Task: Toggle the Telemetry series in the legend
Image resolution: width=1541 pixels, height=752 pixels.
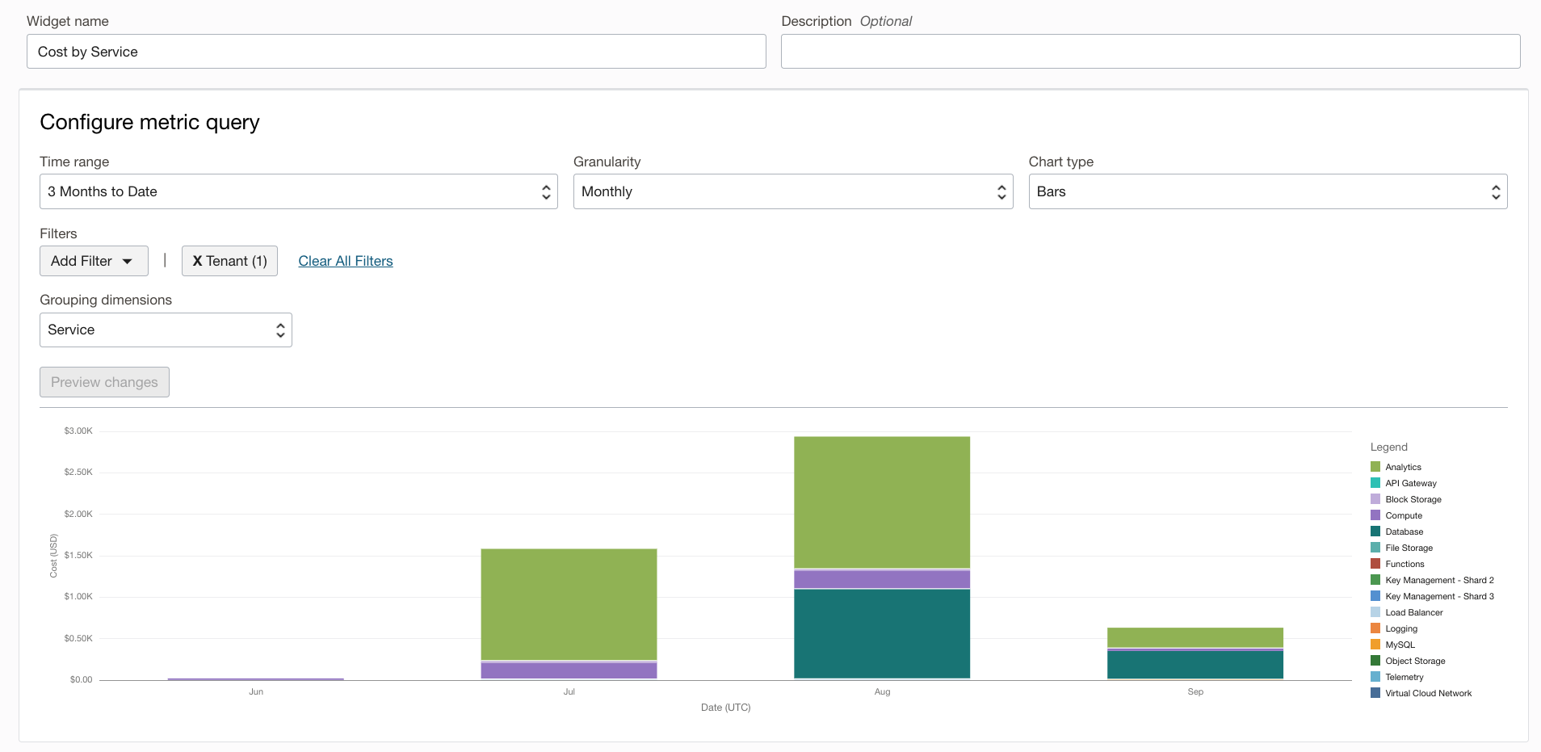Action: coord(1403,677)
